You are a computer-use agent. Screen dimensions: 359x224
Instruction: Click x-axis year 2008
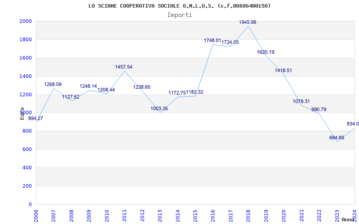[71, 215]
